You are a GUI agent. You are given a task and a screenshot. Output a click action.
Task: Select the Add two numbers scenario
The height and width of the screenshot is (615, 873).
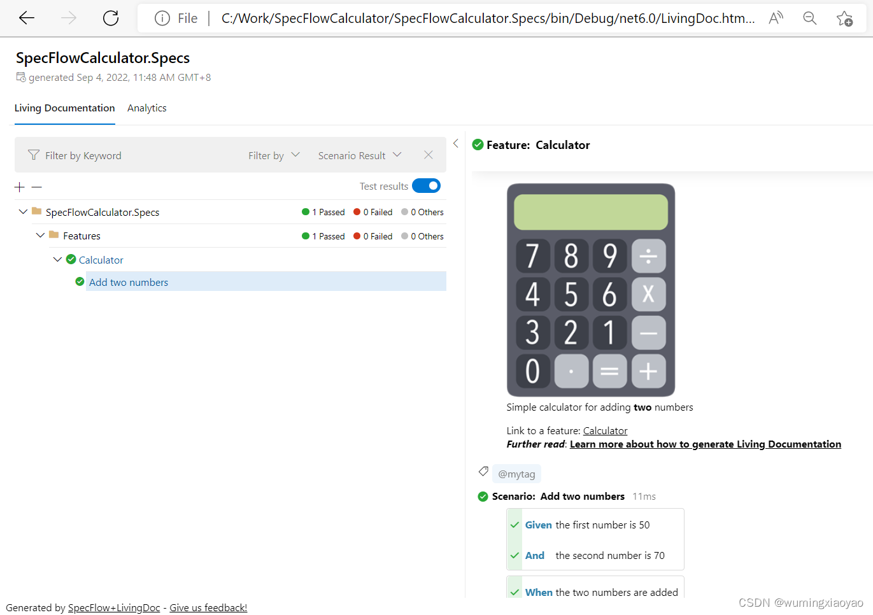[x=129, y=282]
